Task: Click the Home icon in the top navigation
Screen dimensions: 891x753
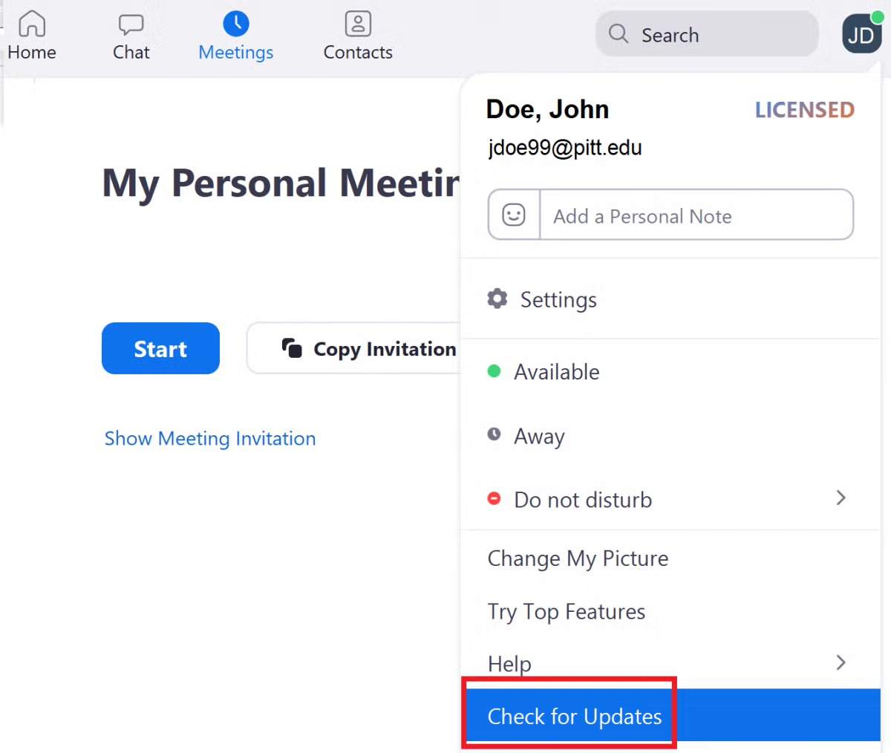Action: (x=32, y=25)
